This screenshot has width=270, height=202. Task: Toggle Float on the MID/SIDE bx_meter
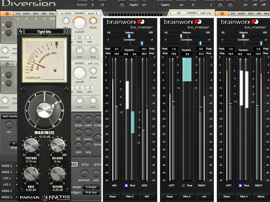point(126,185)
